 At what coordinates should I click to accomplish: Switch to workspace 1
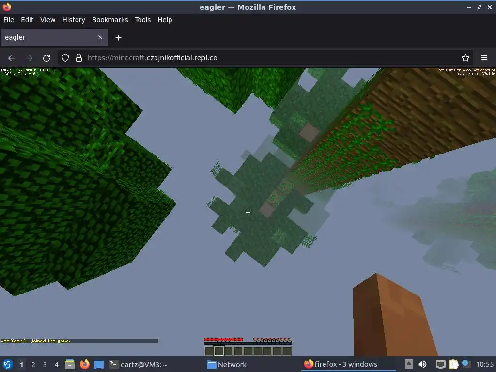(x=21, y=365)
